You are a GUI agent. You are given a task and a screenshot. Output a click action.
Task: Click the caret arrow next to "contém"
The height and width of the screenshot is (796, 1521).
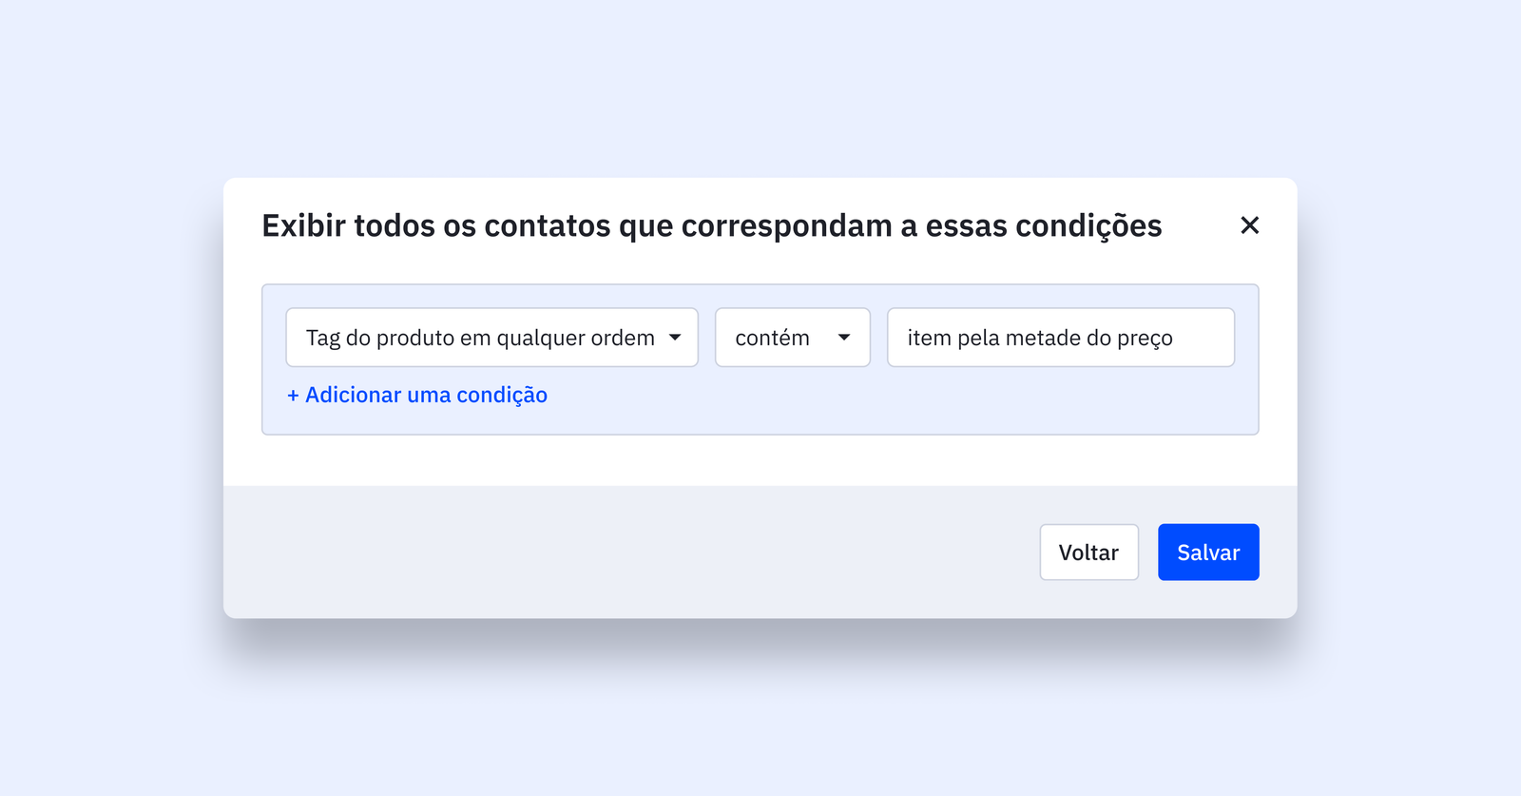(844, 338)
